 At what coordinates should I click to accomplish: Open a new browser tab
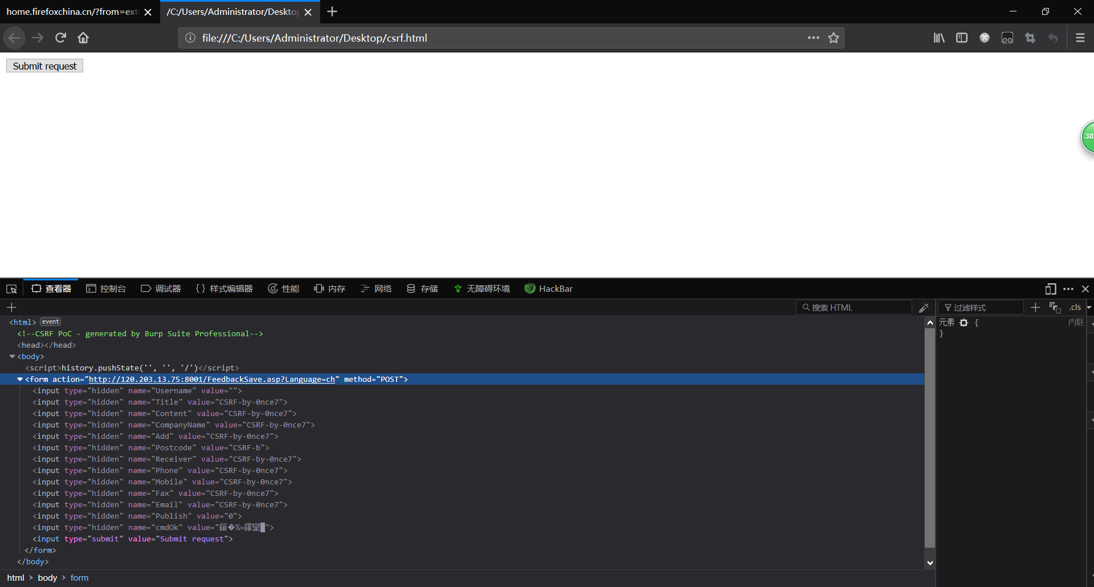(x=332, y=11)
